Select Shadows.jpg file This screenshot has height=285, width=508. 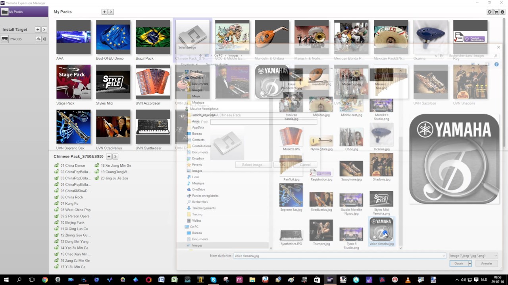point(381,167)
